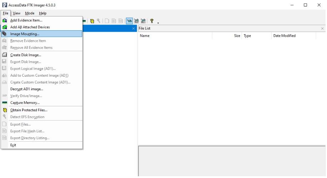This screenshot has height=178, width=327.
Task: Close the File List pane
Action: [322, 29]
